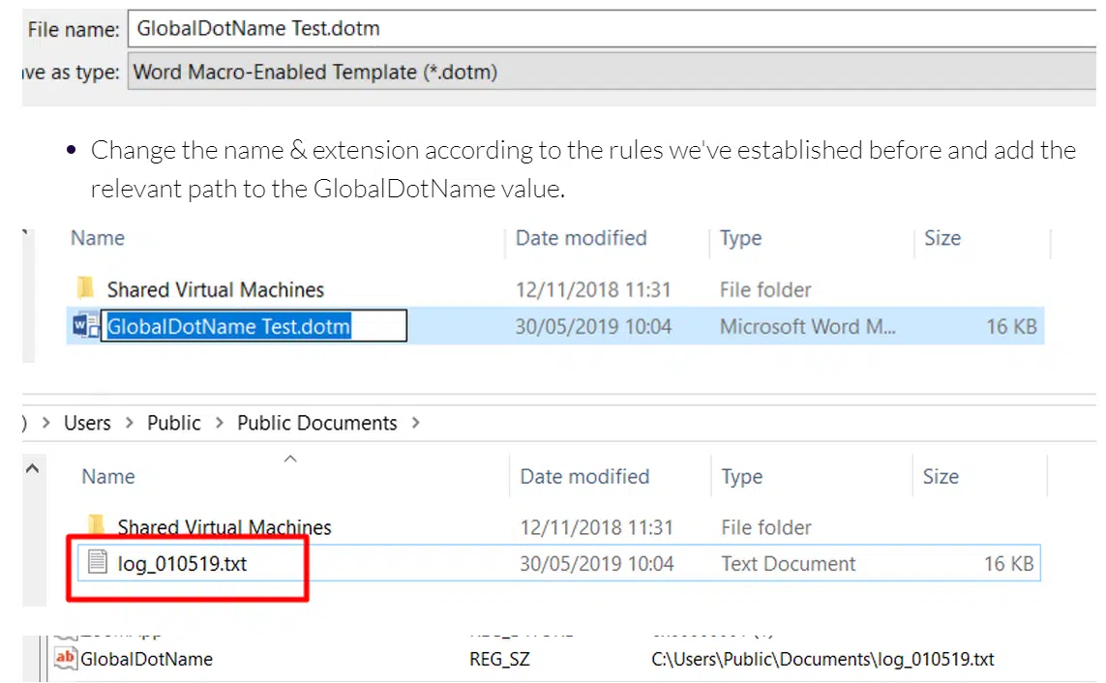
Task: Click folder icon above GlobalDotName Test.dotm file
Action: 86,288
